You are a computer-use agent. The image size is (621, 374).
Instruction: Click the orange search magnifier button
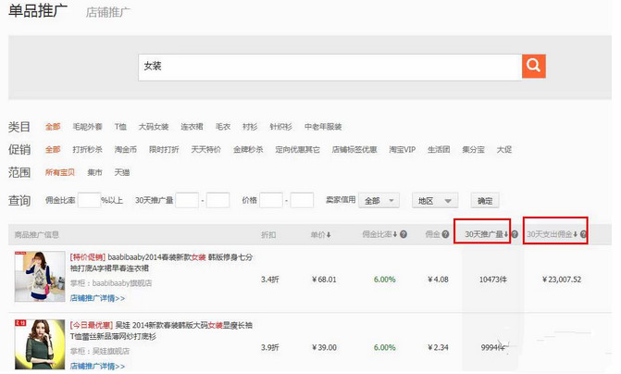[534, 66]
